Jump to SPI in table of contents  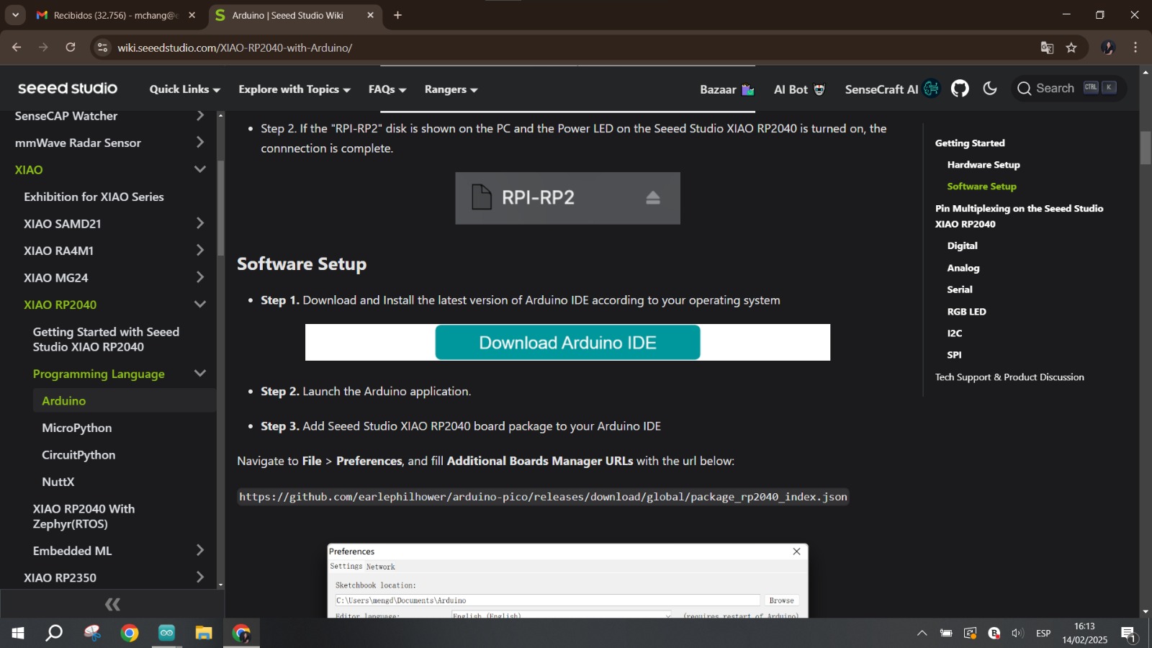(955, 355)
